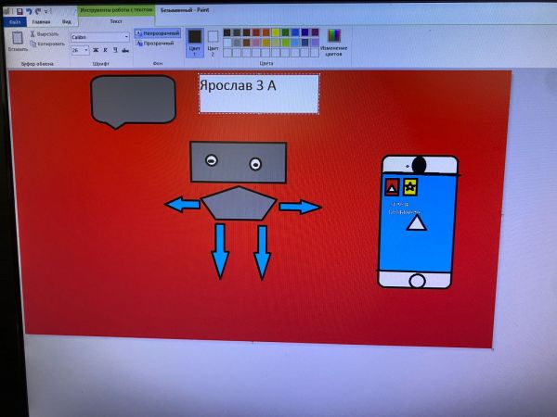This screenshot has height=417, width=557.
Task: Click the Копировать (Copy) icon
Action: 33,43
